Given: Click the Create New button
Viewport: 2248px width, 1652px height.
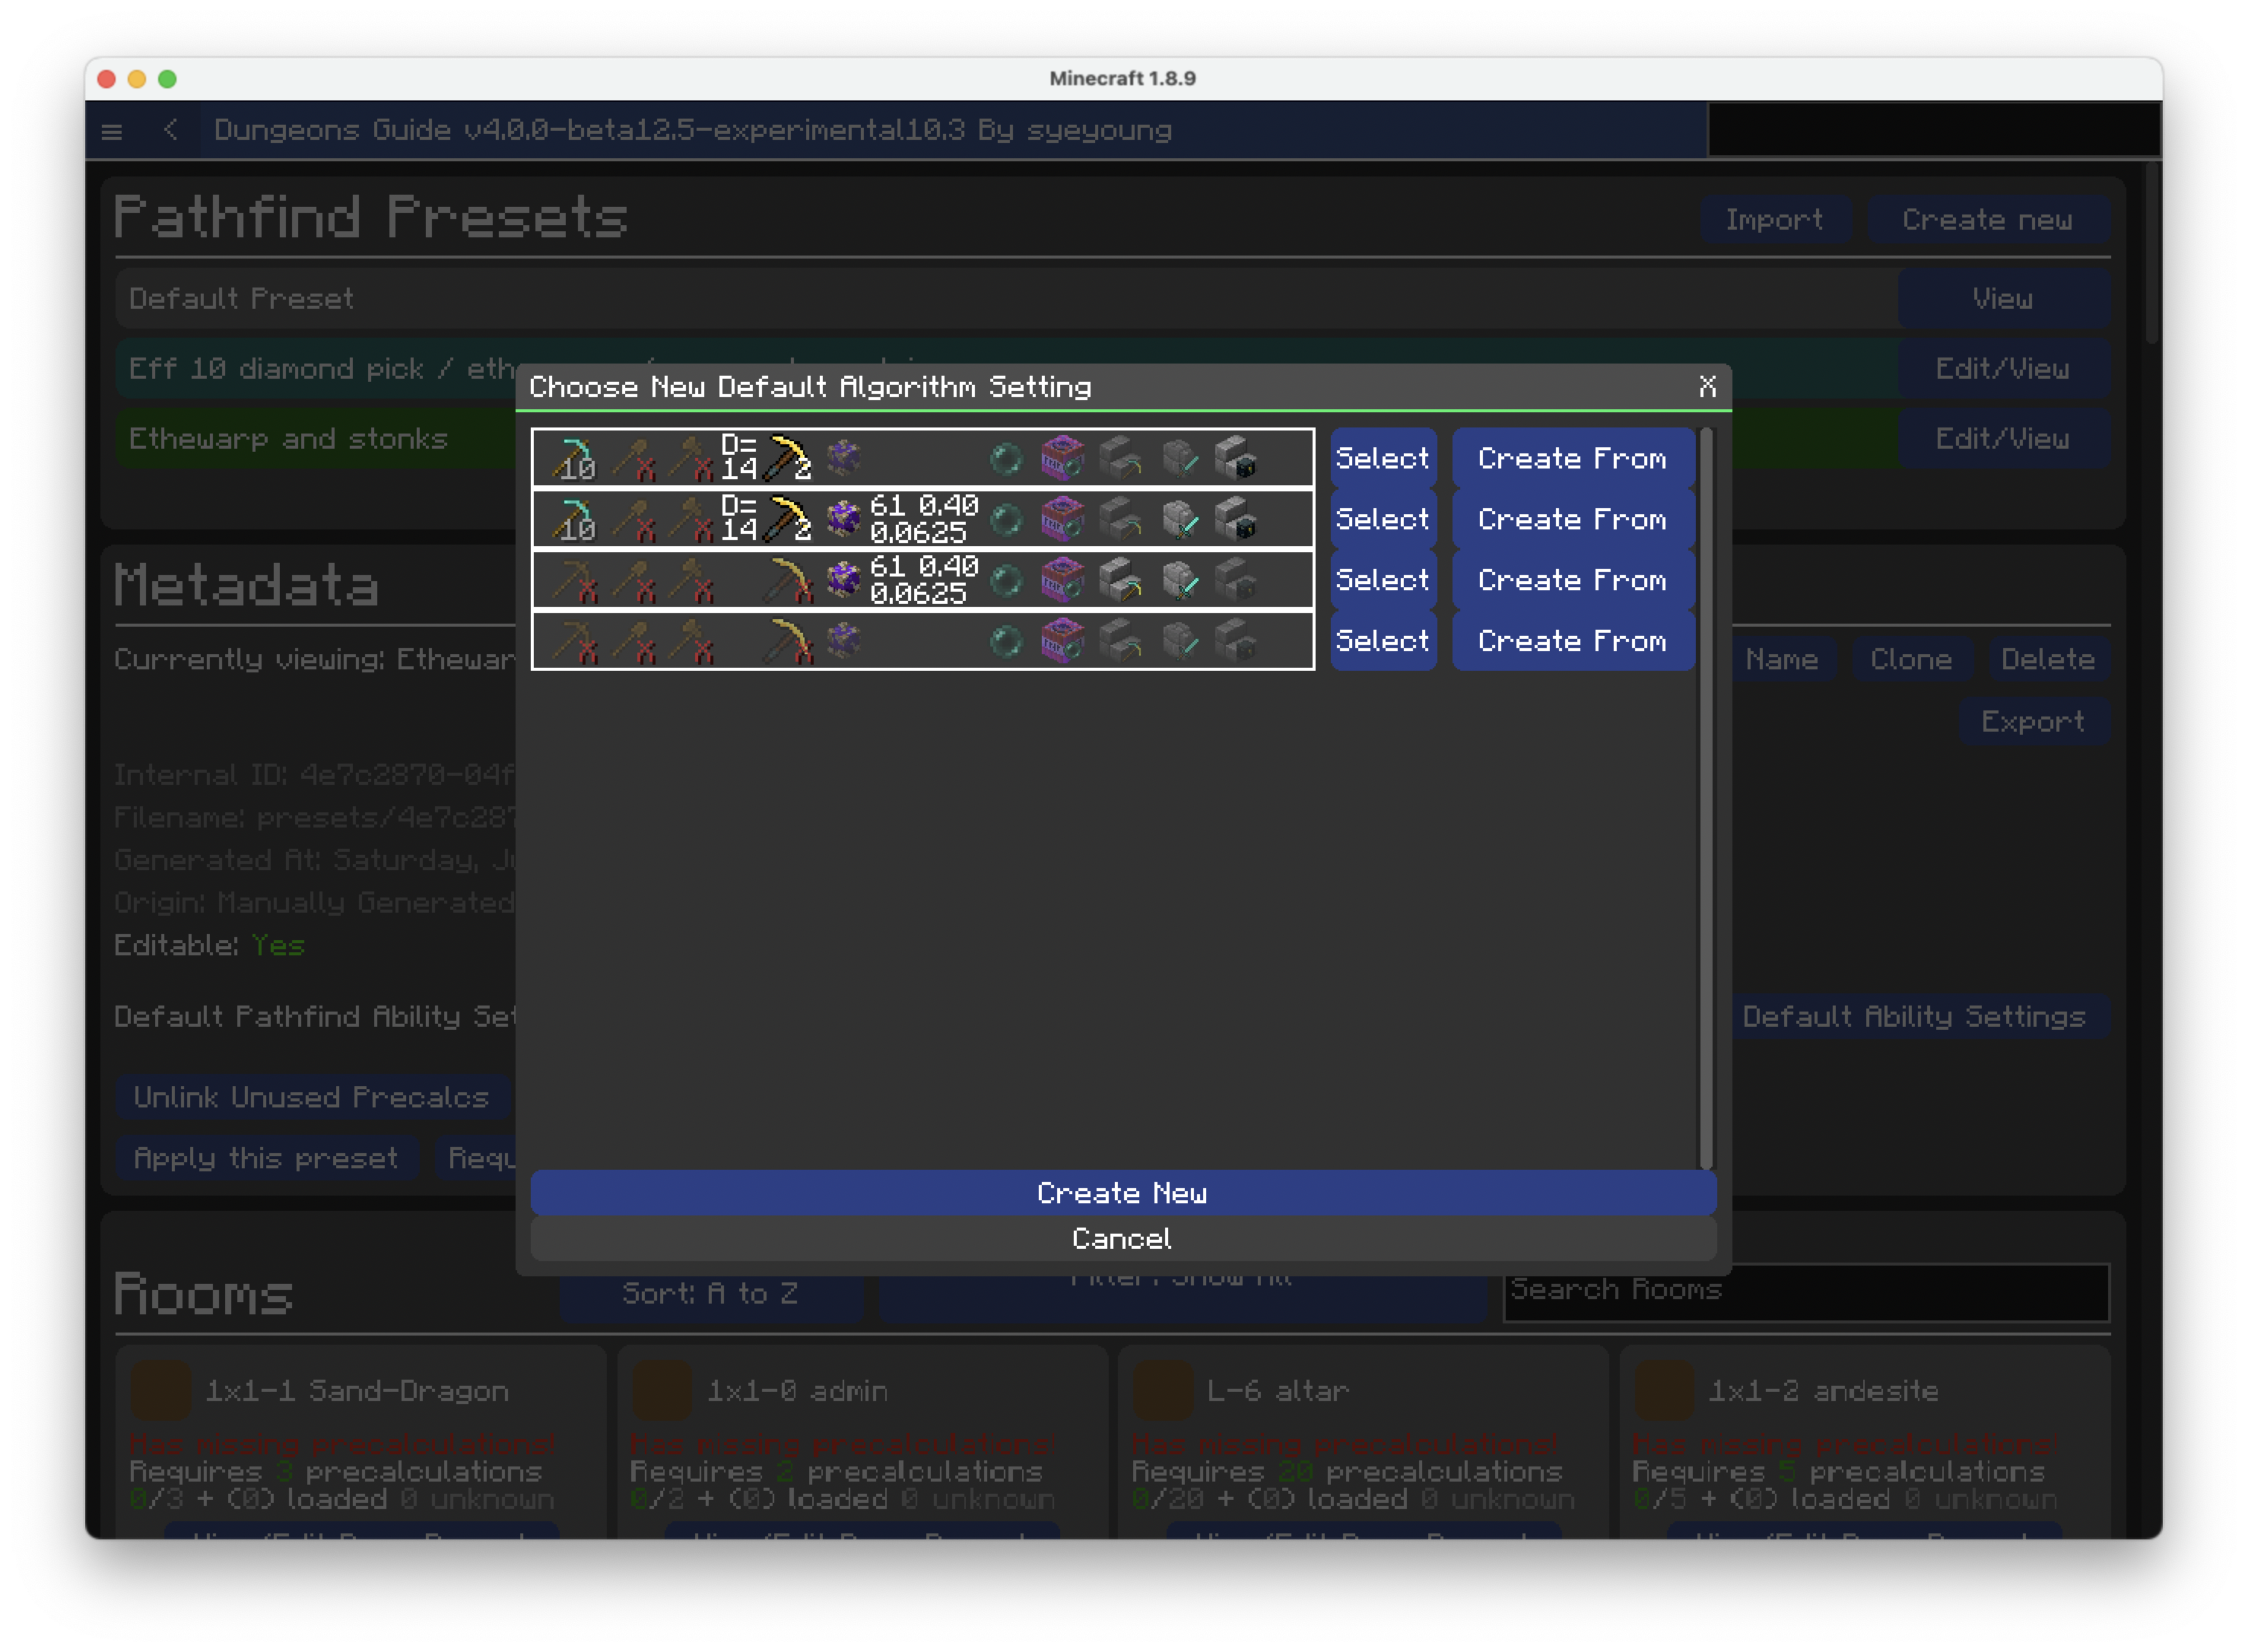Looking at the screenshot, I should pyautogui.click(x=1122, y=1193).
